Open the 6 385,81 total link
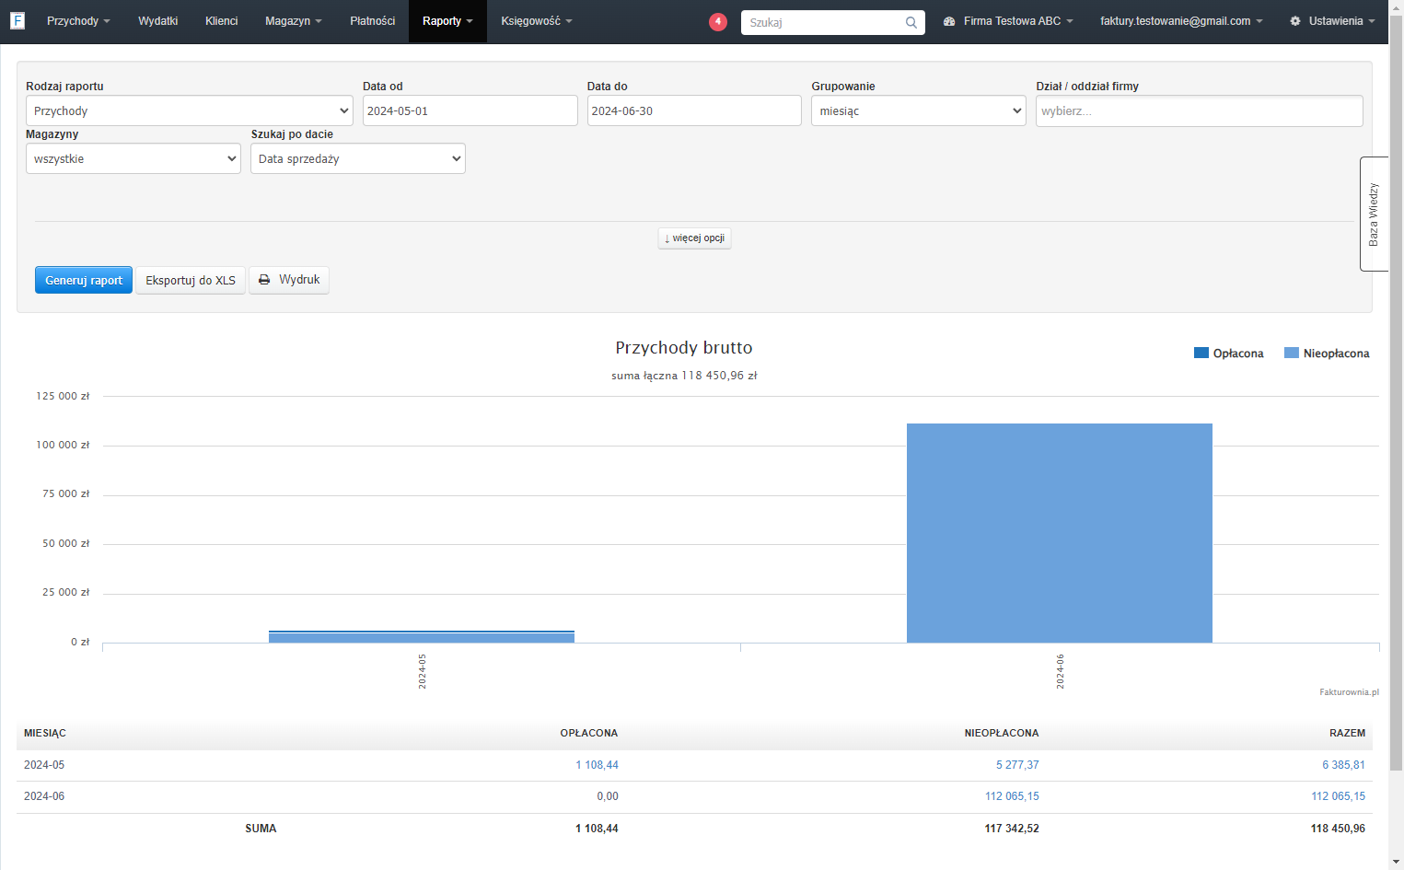 1344,765
